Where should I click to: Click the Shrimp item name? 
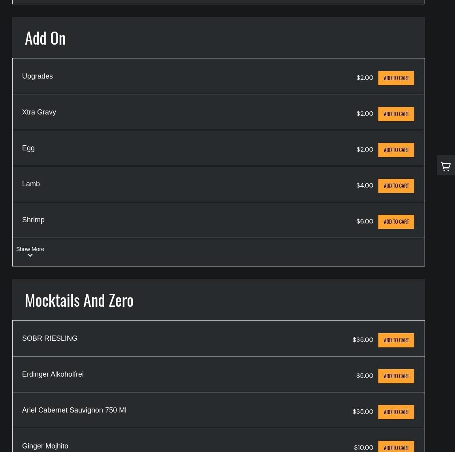coord(33,220)
